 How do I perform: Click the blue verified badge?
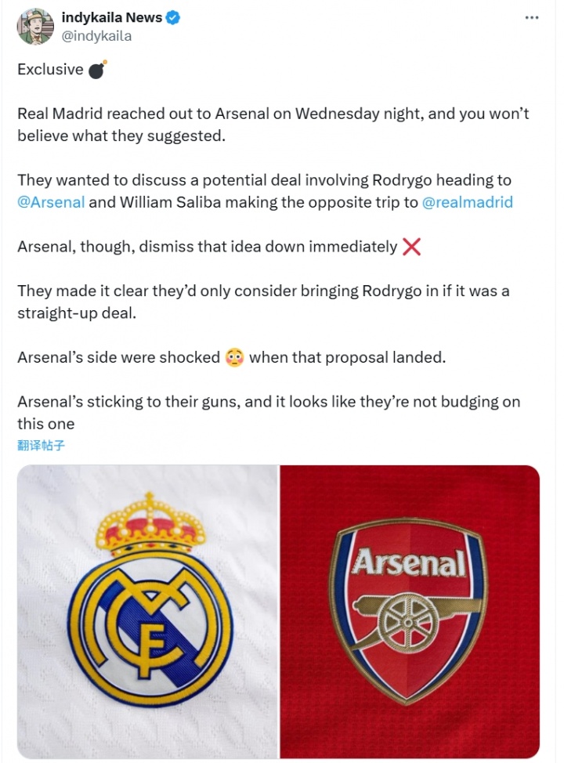point(173,18)
